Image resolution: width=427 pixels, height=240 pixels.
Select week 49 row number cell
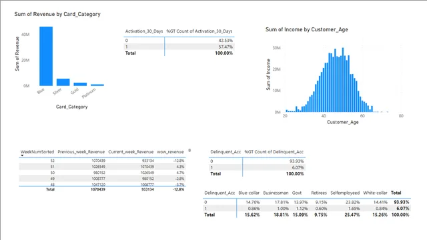click(52, 179)
